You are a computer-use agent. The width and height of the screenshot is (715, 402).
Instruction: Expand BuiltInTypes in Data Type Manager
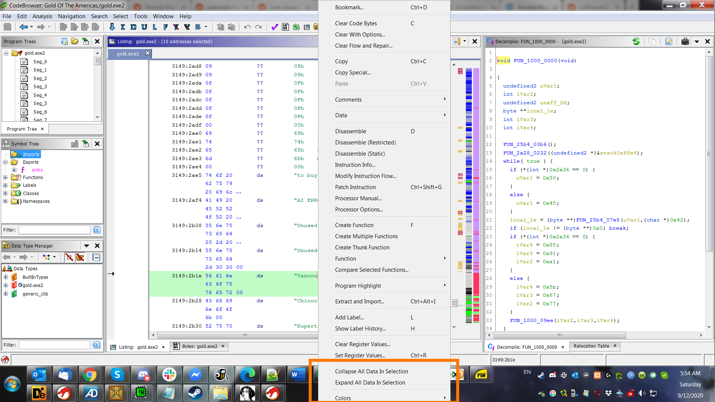6,277
